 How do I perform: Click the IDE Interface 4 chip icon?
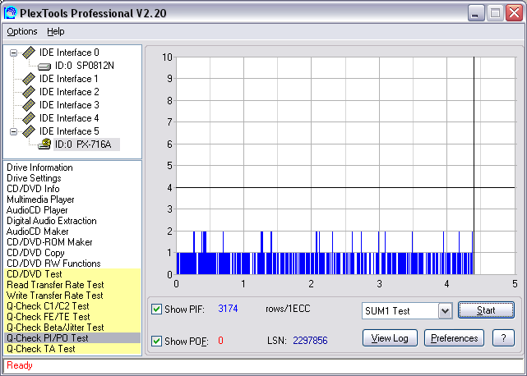point(29,118)
